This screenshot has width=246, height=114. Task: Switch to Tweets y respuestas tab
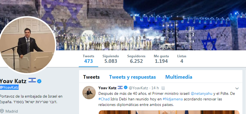[132, 77]
